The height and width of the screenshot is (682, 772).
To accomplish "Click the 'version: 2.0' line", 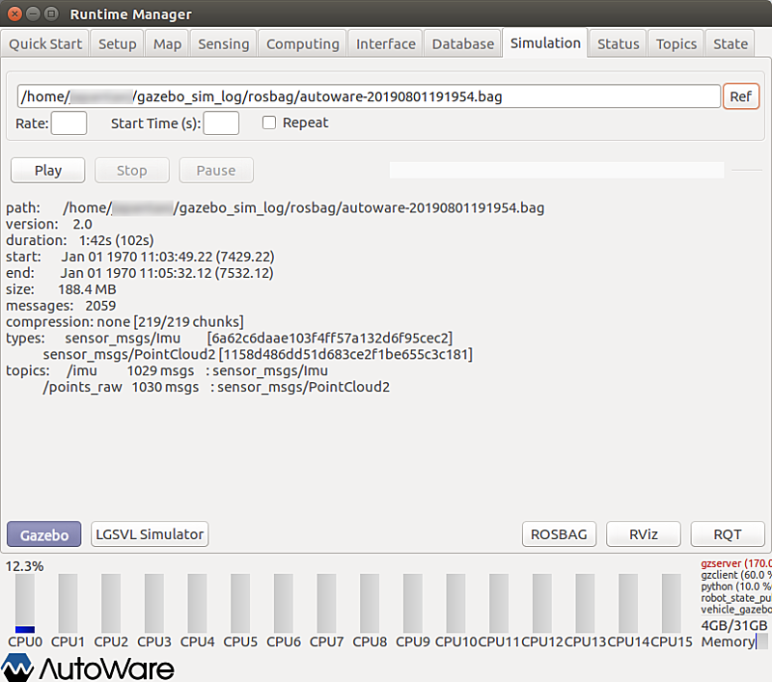I will coord(49,224).
